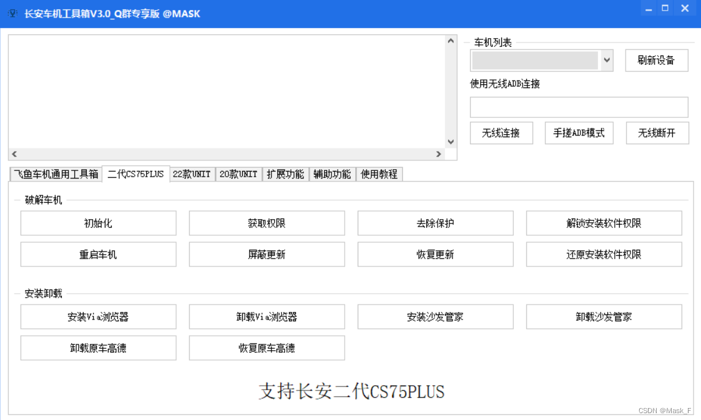Click the 卸载Via浏览器 button

[267, 317]
